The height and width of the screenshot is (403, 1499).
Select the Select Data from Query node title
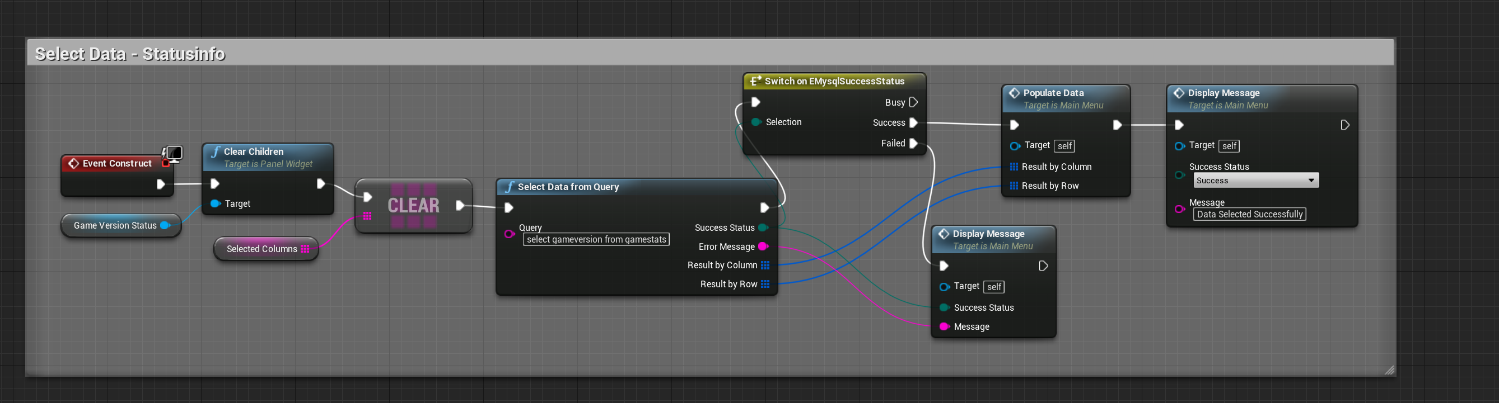tap(568, 186)
